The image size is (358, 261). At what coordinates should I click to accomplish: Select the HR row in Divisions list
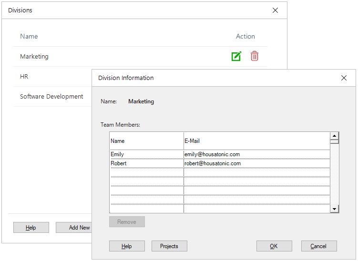(x=52, y=76)
